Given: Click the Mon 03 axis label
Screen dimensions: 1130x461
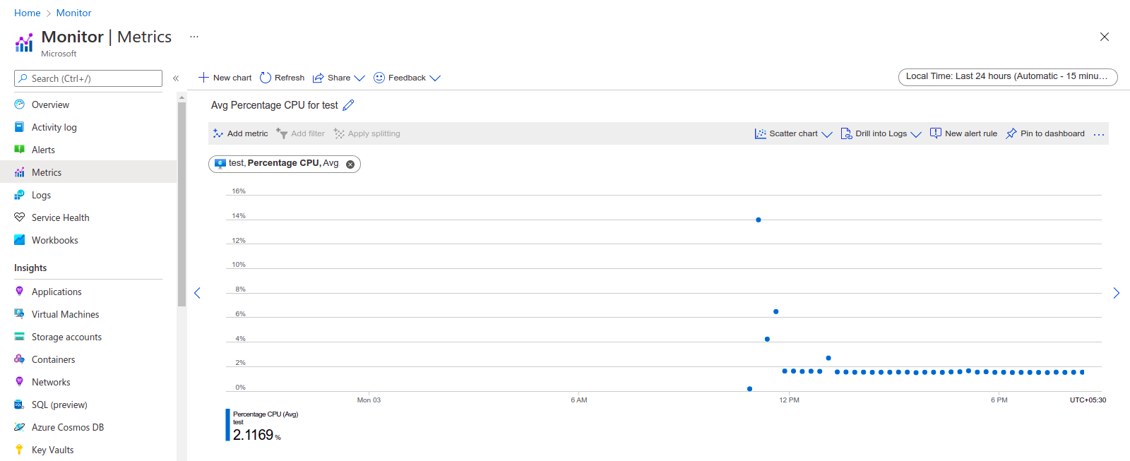Looking at the screenshot, I should [x=369, y=400].
